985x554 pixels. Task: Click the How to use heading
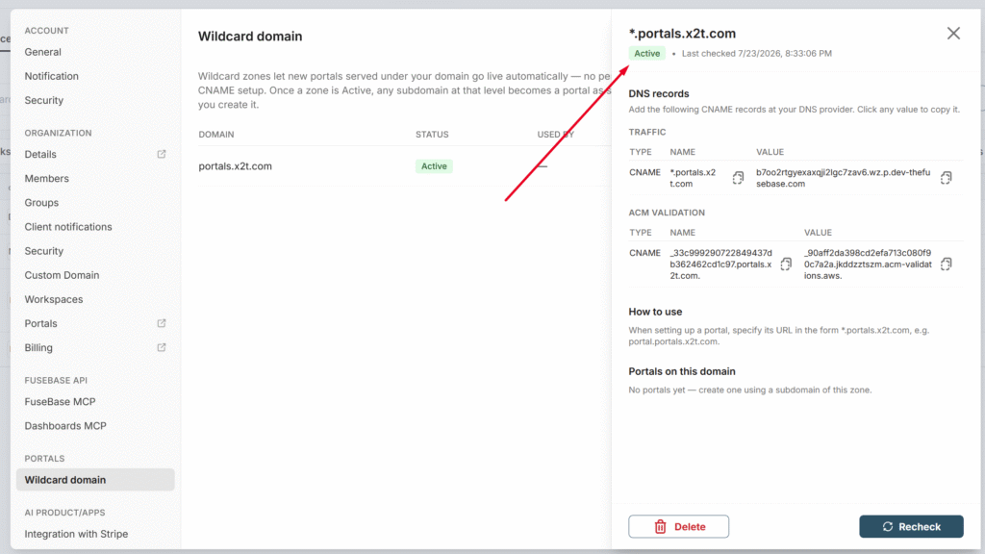pos(655,312)
